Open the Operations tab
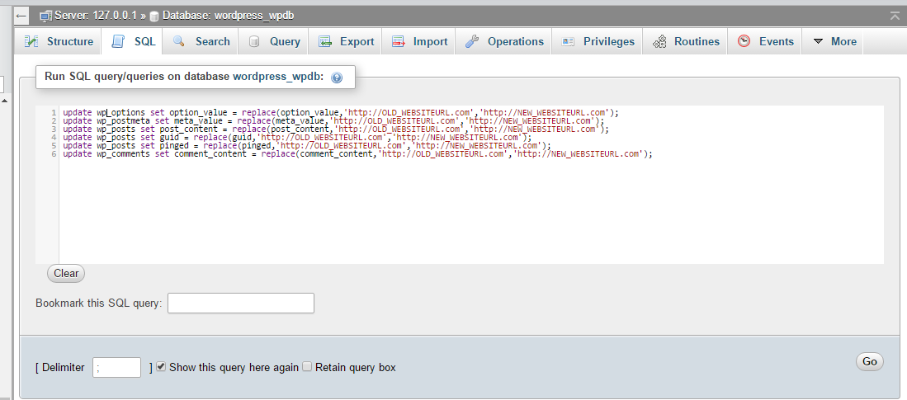Viewport: 907px width, 400px height. tap(503, 41)
